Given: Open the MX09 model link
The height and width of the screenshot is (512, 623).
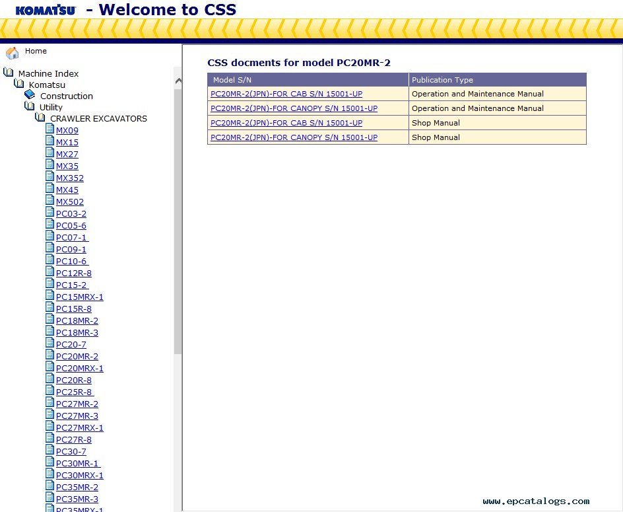Looking at the screenshot, I should point(67,131).
